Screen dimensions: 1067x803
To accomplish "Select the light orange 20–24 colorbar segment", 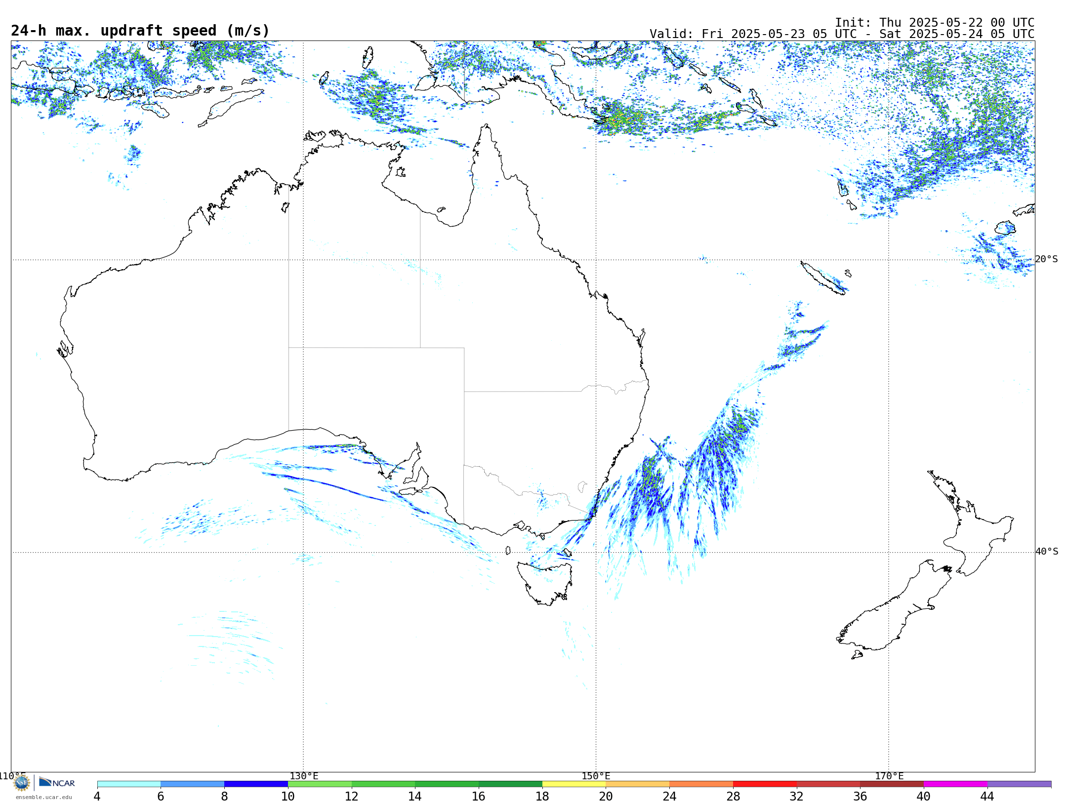I will (638, 784).
